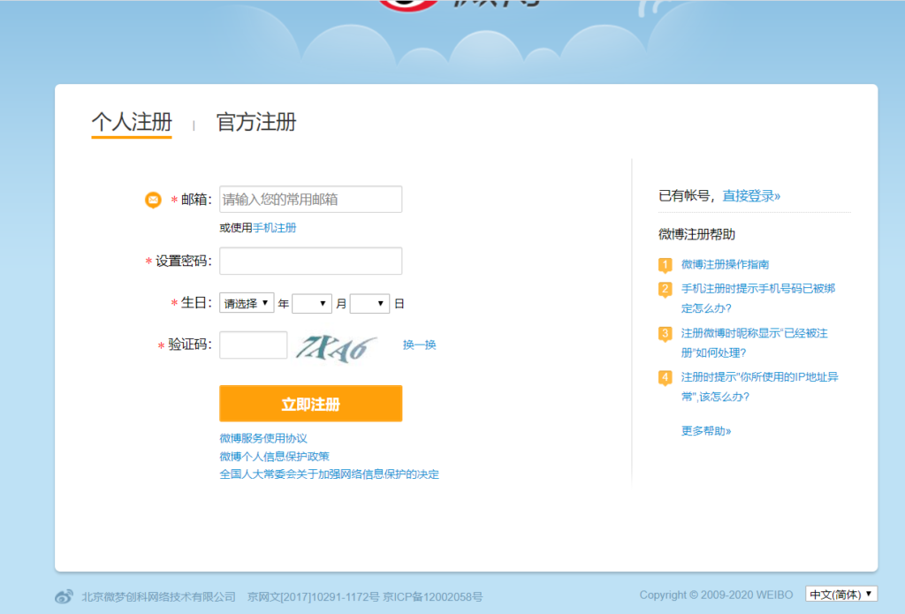The height and width of the screenshot is (614, 905).
Task: Click numbered badge 2 in help list
Action: (665, 289)
